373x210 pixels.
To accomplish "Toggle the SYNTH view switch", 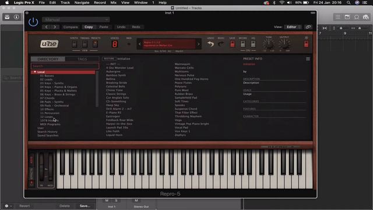I will coord(74,44).
